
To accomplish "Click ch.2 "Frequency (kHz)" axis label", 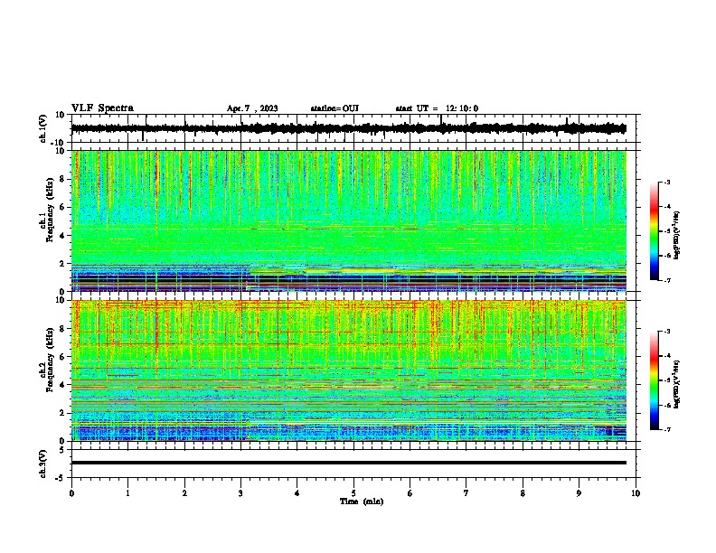I will pos(50,360).
